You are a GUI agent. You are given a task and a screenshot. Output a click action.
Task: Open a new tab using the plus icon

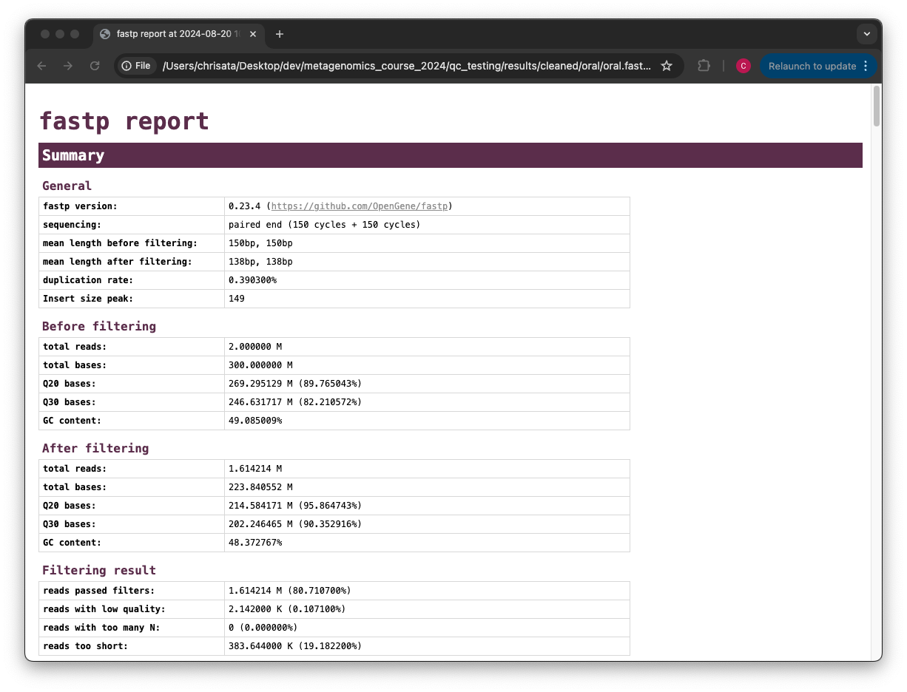coord(280,34)
